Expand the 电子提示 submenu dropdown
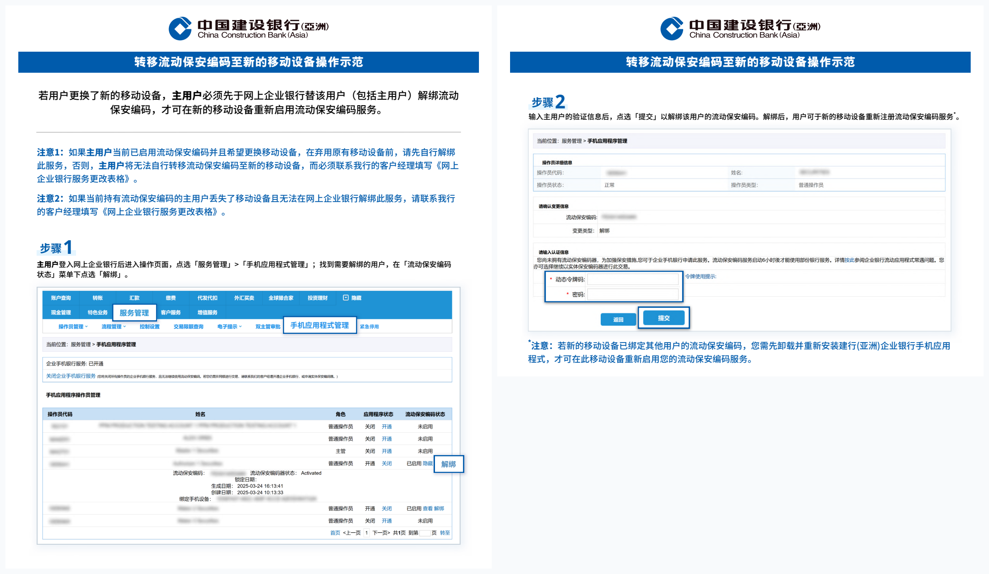Image resolution: width=989 pixels, height=574 pixels. click(229, 327)
